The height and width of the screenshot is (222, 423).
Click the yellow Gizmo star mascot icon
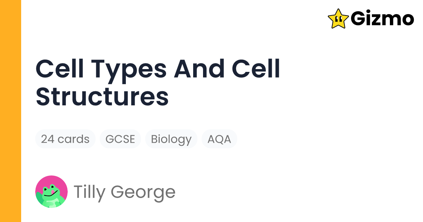click(x=339, y=18)
